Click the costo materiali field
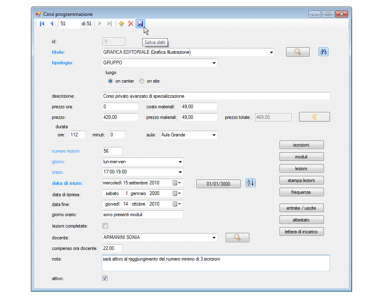 coord(199,107)
